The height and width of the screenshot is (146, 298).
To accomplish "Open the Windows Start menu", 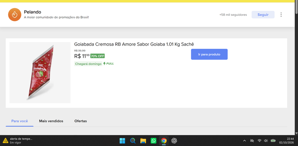I will (122, 141).
